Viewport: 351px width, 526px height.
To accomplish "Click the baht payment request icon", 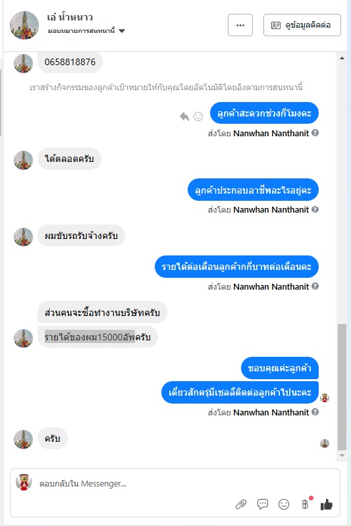I will (305, 504).
